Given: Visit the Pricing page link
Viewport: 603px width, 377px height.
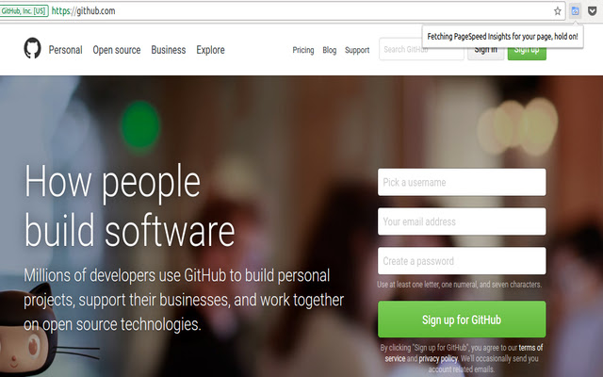Looking at the screenshot, I should point(303,50).
